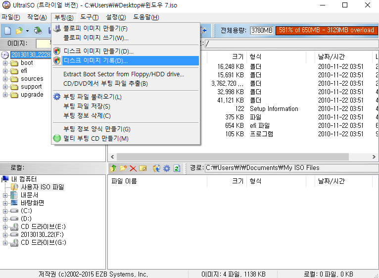Click the New image toolbar icon
The width and height of the screenshot is (379, 278).
pyautogui.click(x=8, y=31)
